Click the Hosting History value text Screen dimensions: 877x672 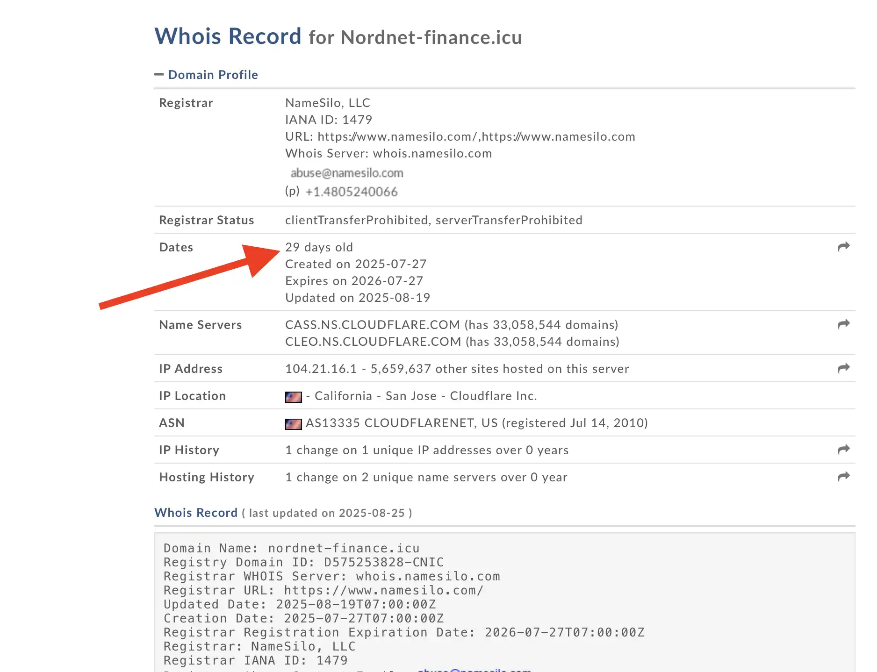click(x=426, y=477)
